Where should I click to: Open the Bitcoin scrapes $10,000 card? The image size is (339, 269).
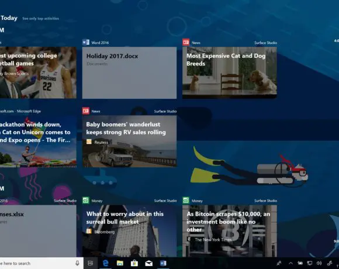(x=230, y=231)
